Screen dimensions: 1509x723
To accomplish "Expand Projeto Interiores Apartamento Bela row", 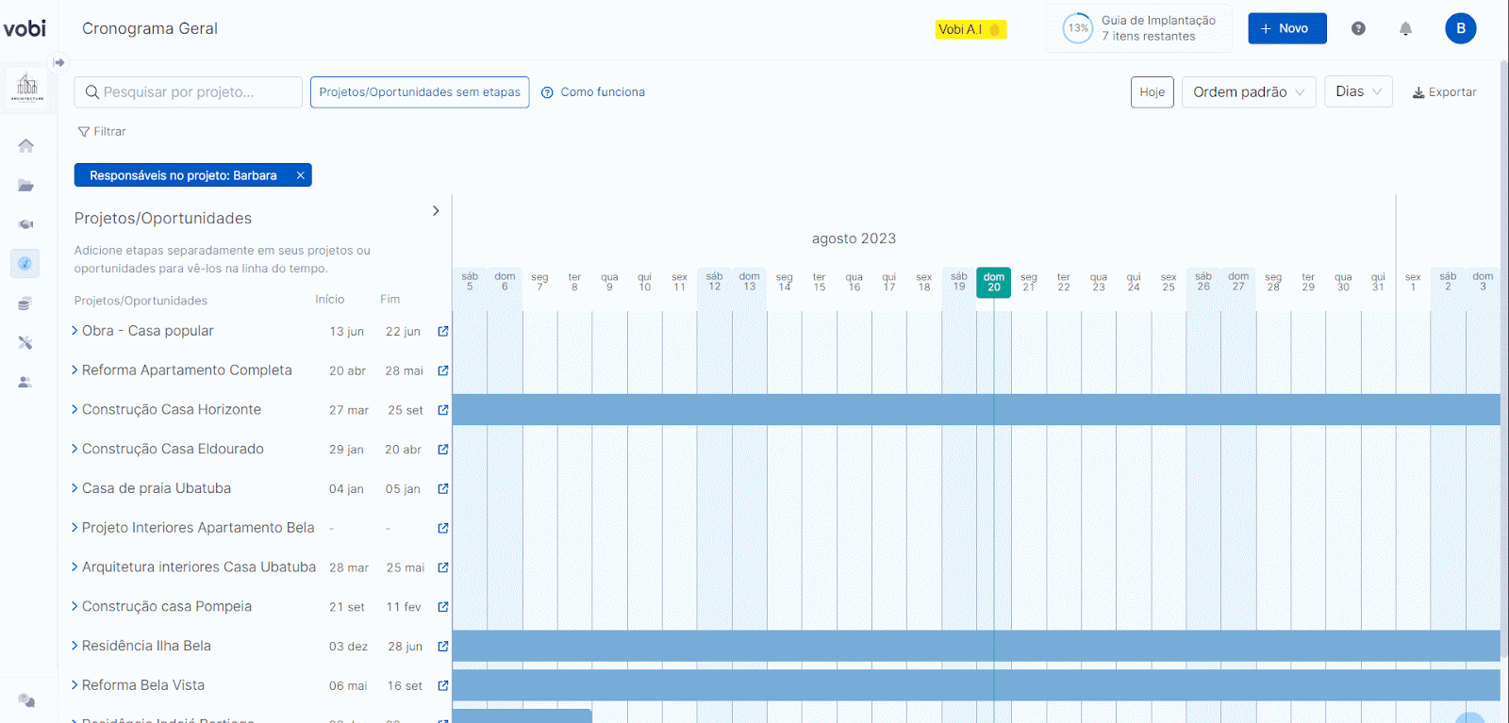I will tap(75, 528).
